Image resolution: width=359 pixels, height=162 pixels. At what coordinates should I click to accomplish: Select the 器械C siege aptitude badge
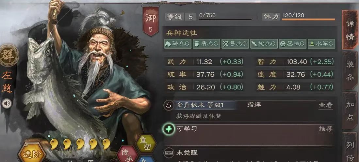[x=292, y=44]
